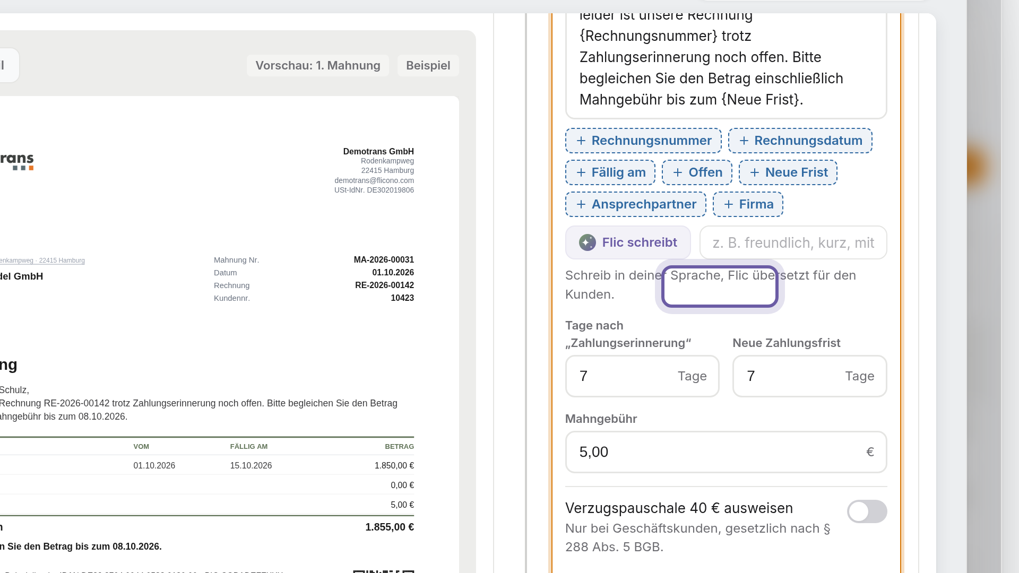Insert the Rechnungsnummer placeholder chip
Image resolution: width=1019 pixels, height=573 pixels.
click(643, 141)
